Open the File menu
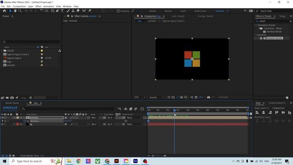This screenshot has height=165, width=293. pos(3,6)
